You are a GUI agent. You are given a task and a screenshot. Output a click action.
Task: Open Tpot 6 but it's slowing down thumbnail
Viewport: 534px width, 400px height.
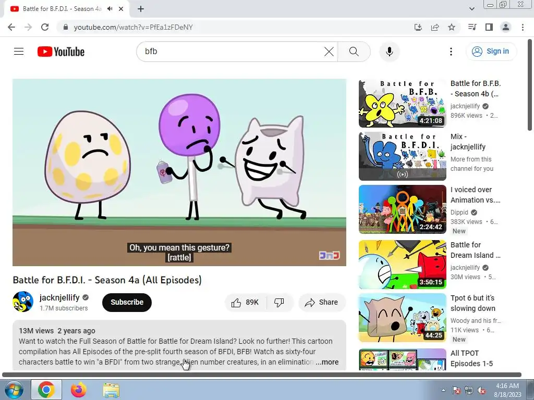[402, 318]
